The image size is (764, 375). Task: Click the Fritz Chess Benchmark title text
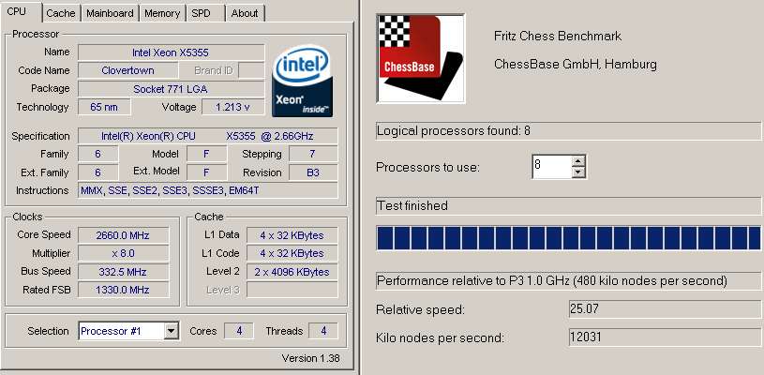click(x=558, y=36)
